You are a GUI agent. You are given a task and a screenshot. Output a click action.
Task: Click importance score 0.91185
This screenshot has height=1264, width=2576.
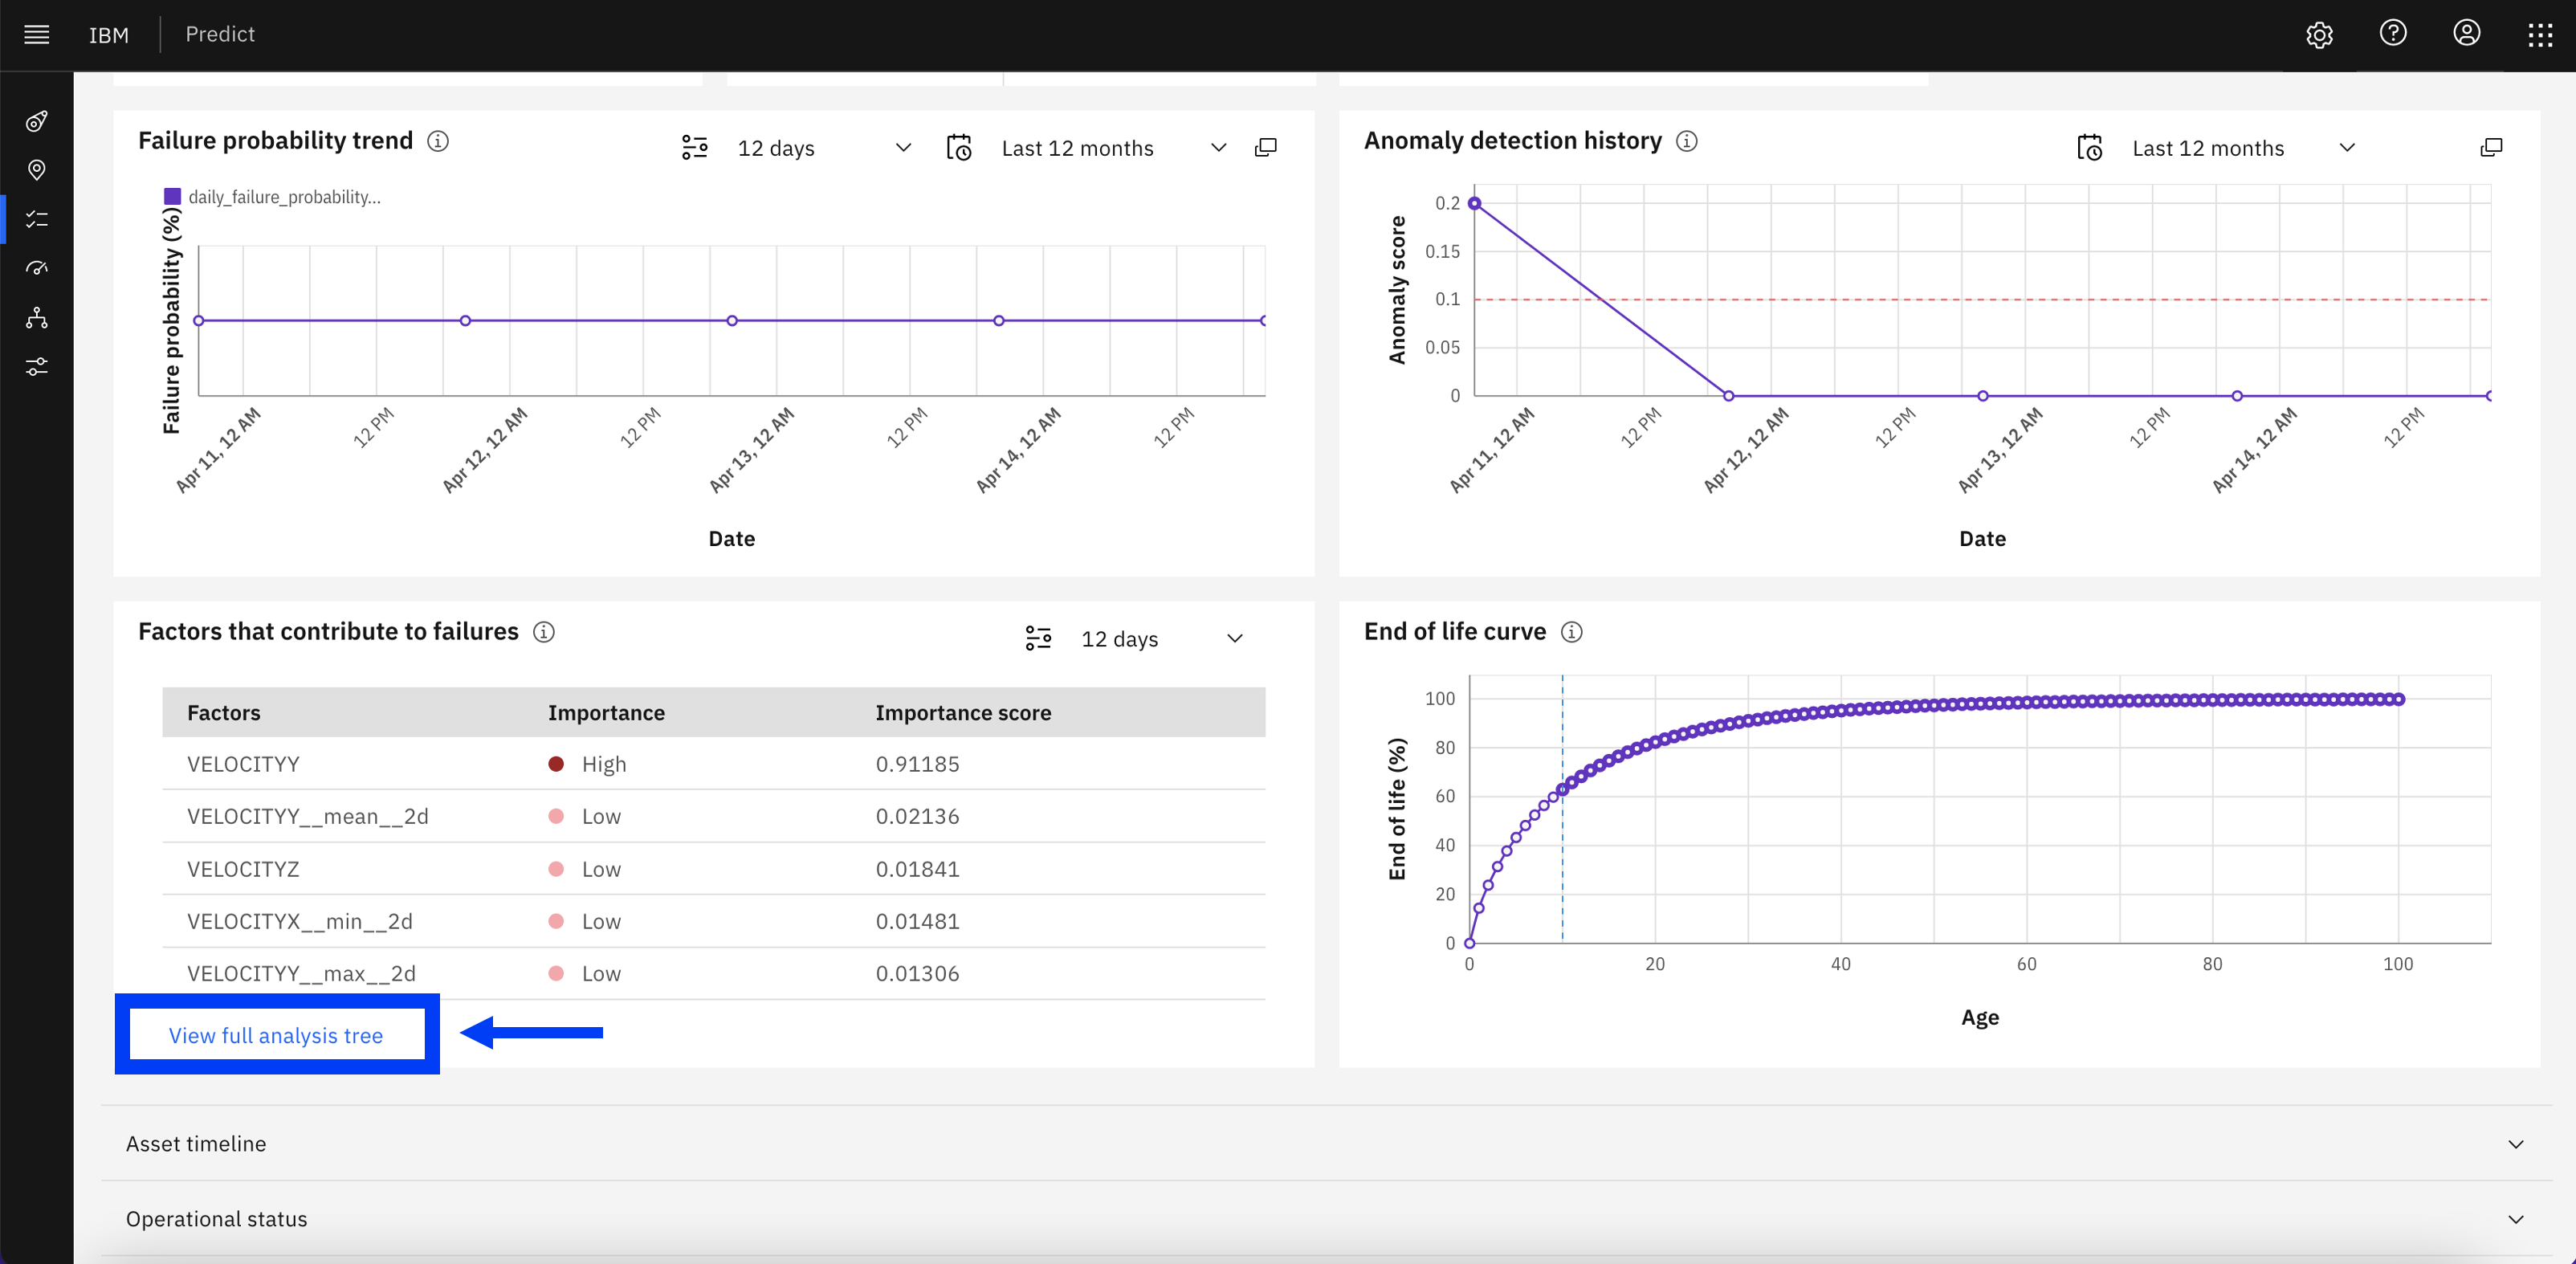click(917, 764)
